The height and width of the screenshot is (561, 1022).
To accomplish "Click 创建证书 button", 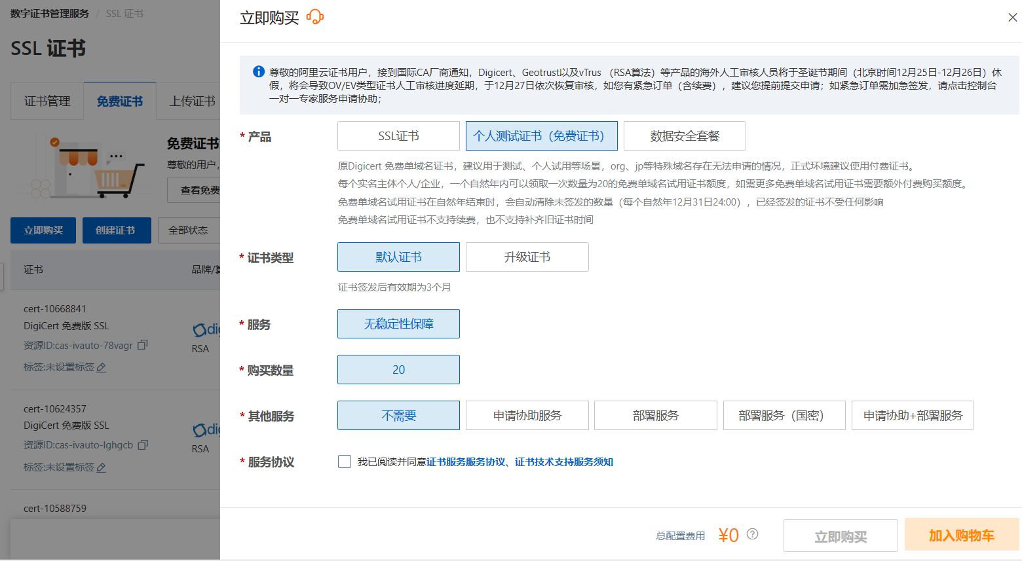I will click(117, 230).
